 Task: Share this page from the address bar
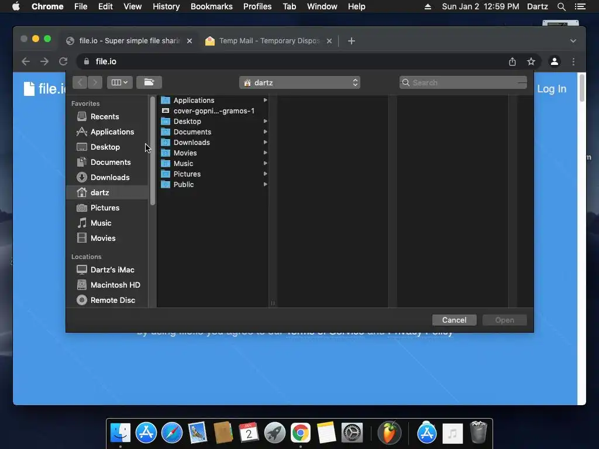(x=512, y=61)
